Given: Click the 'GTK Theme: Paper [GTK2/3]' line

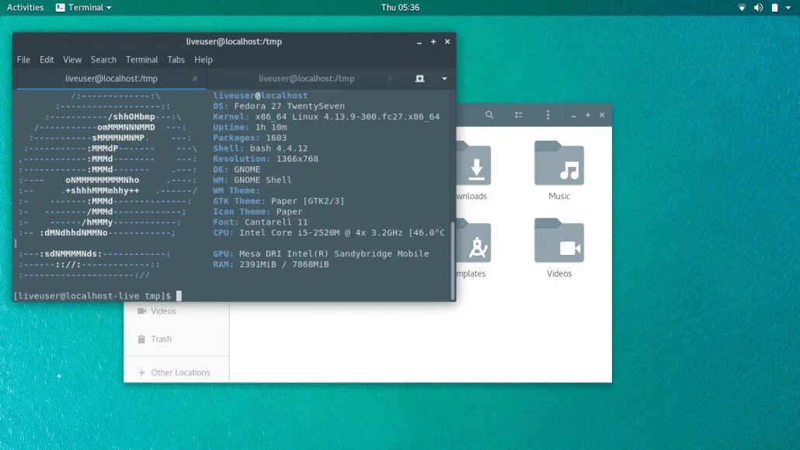Looking at the screenshot, I should tap(279, 201).
